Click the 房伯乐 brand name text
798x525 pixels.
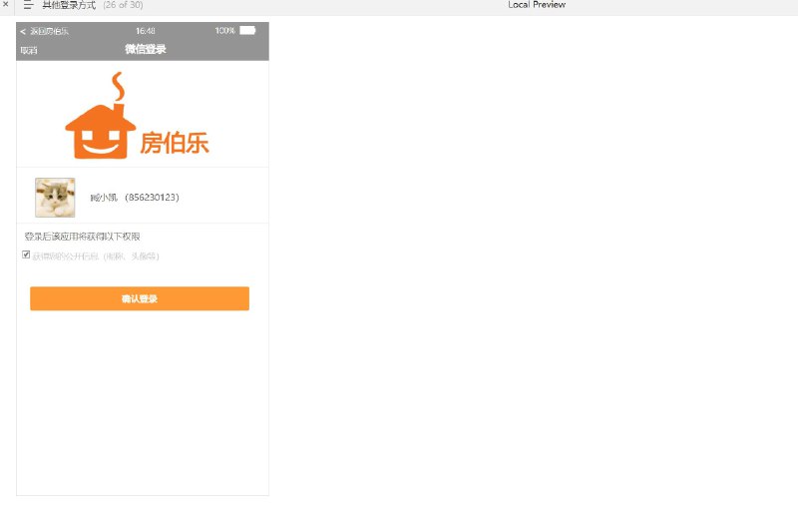tap(174, 142)
